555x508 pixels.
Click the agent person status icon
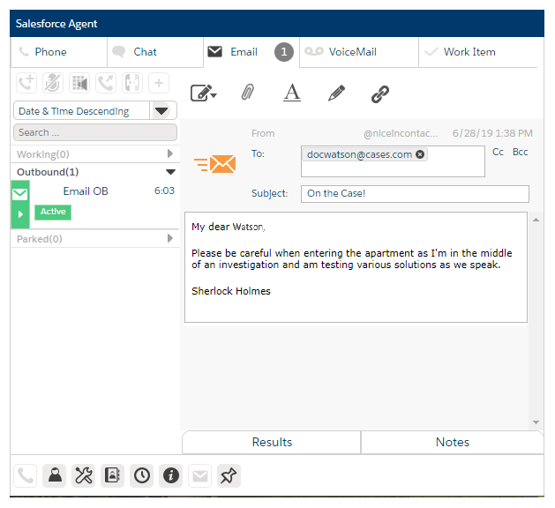(55, 475)
